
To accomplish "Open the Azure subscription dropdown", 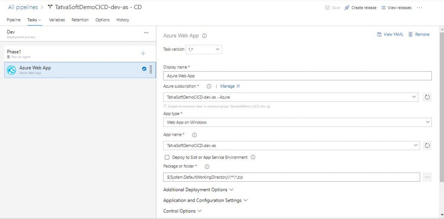I will pos(291,97).
